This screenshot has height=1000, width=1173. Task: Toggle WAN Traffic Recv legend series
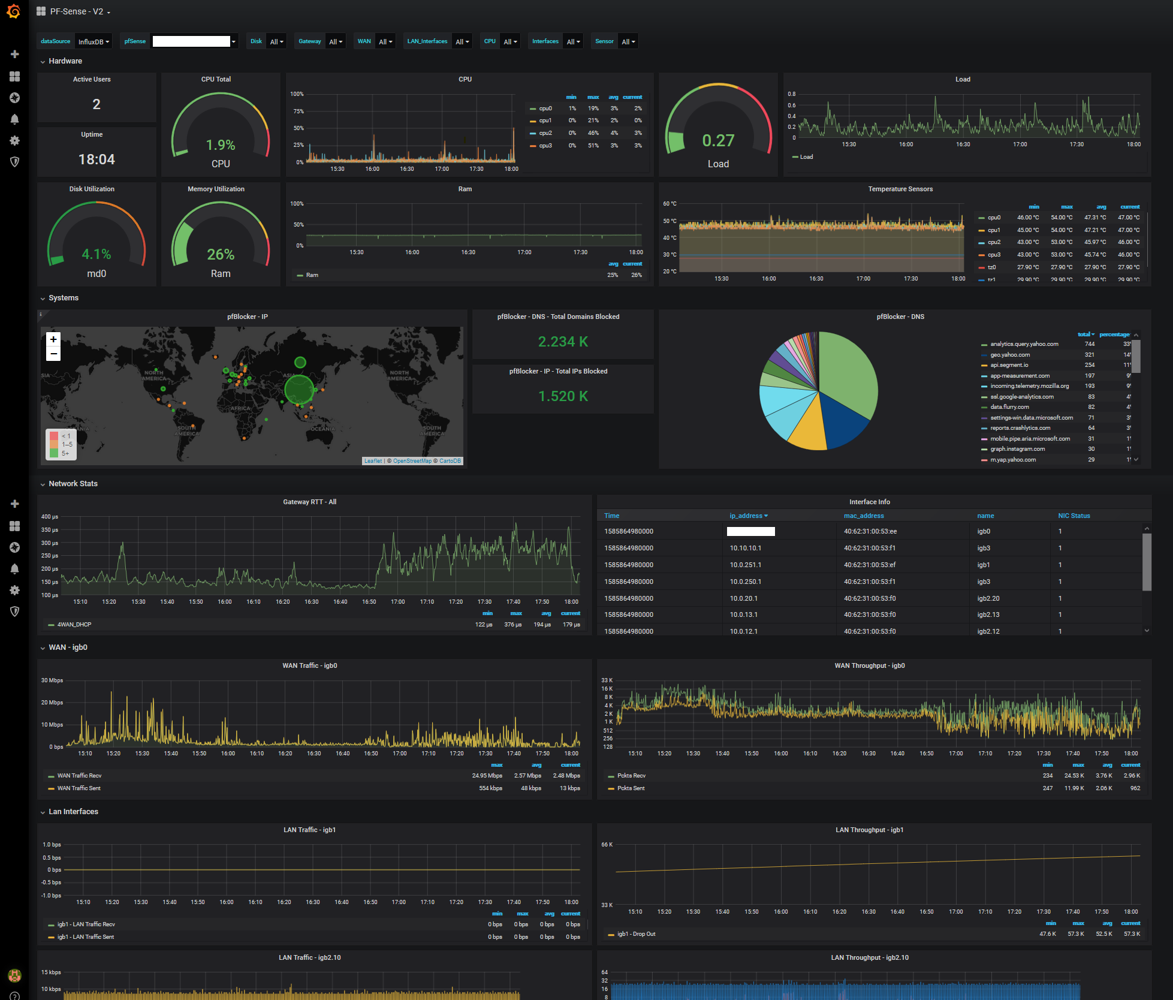pos(79,776)
